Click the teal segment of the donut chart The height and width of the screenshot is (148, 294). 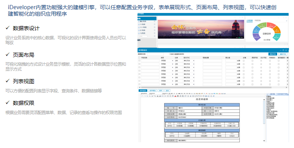coord(276,37)
